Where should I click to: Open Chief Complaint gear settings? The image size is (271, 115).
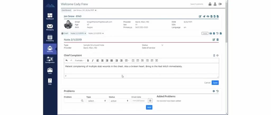(218, 55)
